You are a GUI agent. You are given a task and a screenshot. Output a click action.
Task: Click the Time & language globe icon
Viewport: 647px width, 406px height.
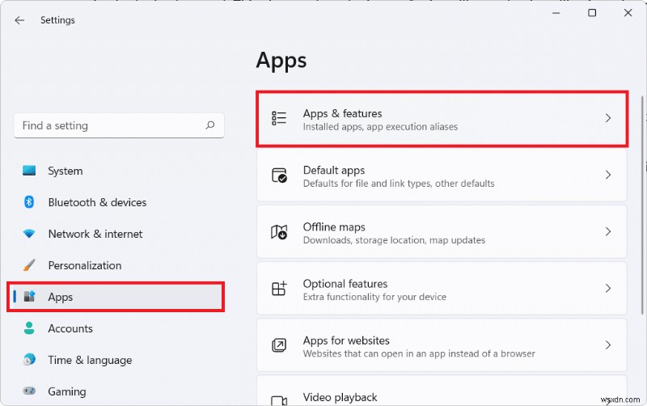click(x=29, y=360)
